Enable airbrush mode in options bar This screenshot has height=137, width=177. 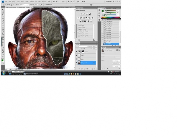tap(41, 5)
